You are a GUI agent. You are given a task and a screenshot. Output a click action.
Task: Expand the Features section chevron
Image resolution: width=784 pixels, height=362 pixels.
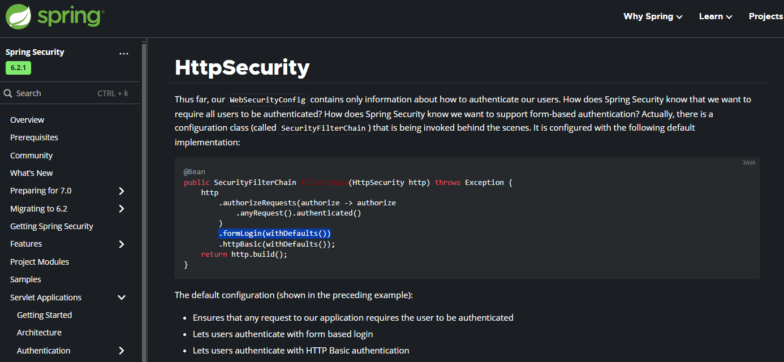point(121,244)
